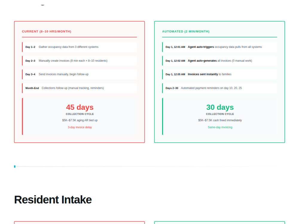Click the 'Resident Intake' section heading
The height and width of the screenshot is (224, 299).
(x=53, y=200)
